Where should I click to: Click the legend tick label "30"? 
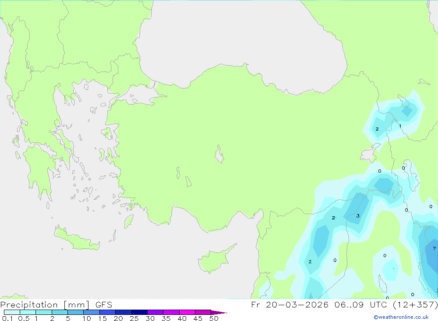[x=150, y=318]
